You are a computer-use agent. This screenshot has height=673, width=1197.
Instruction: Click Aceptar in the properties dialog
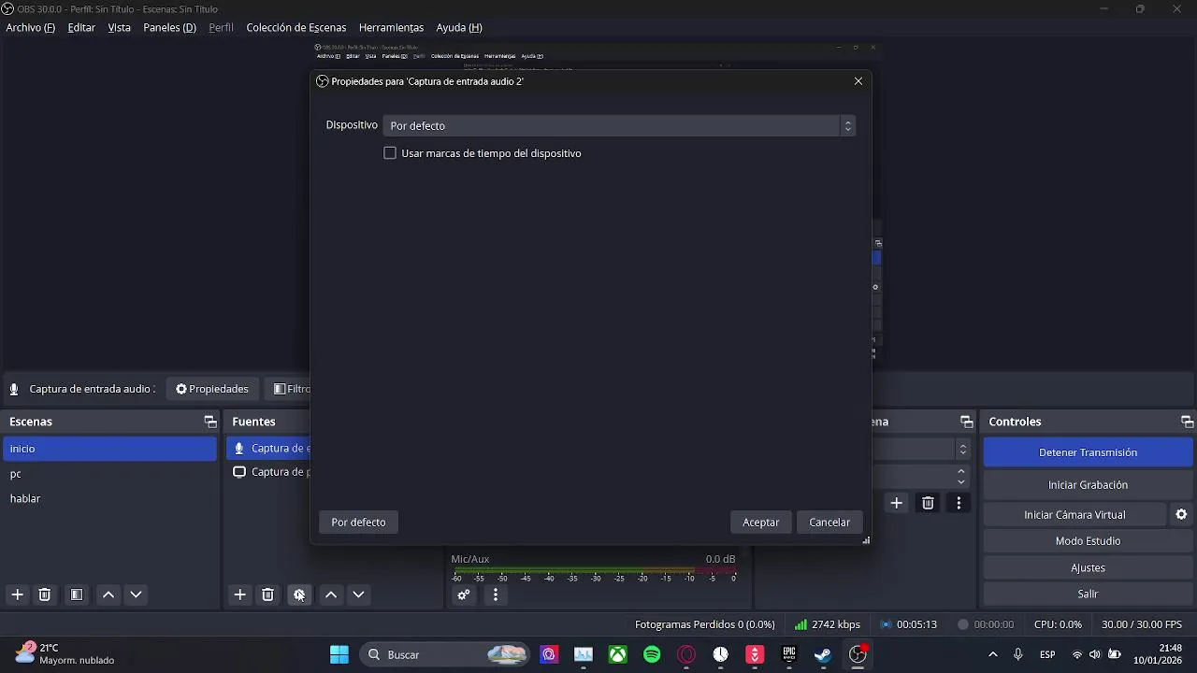(x=761, y=523)
